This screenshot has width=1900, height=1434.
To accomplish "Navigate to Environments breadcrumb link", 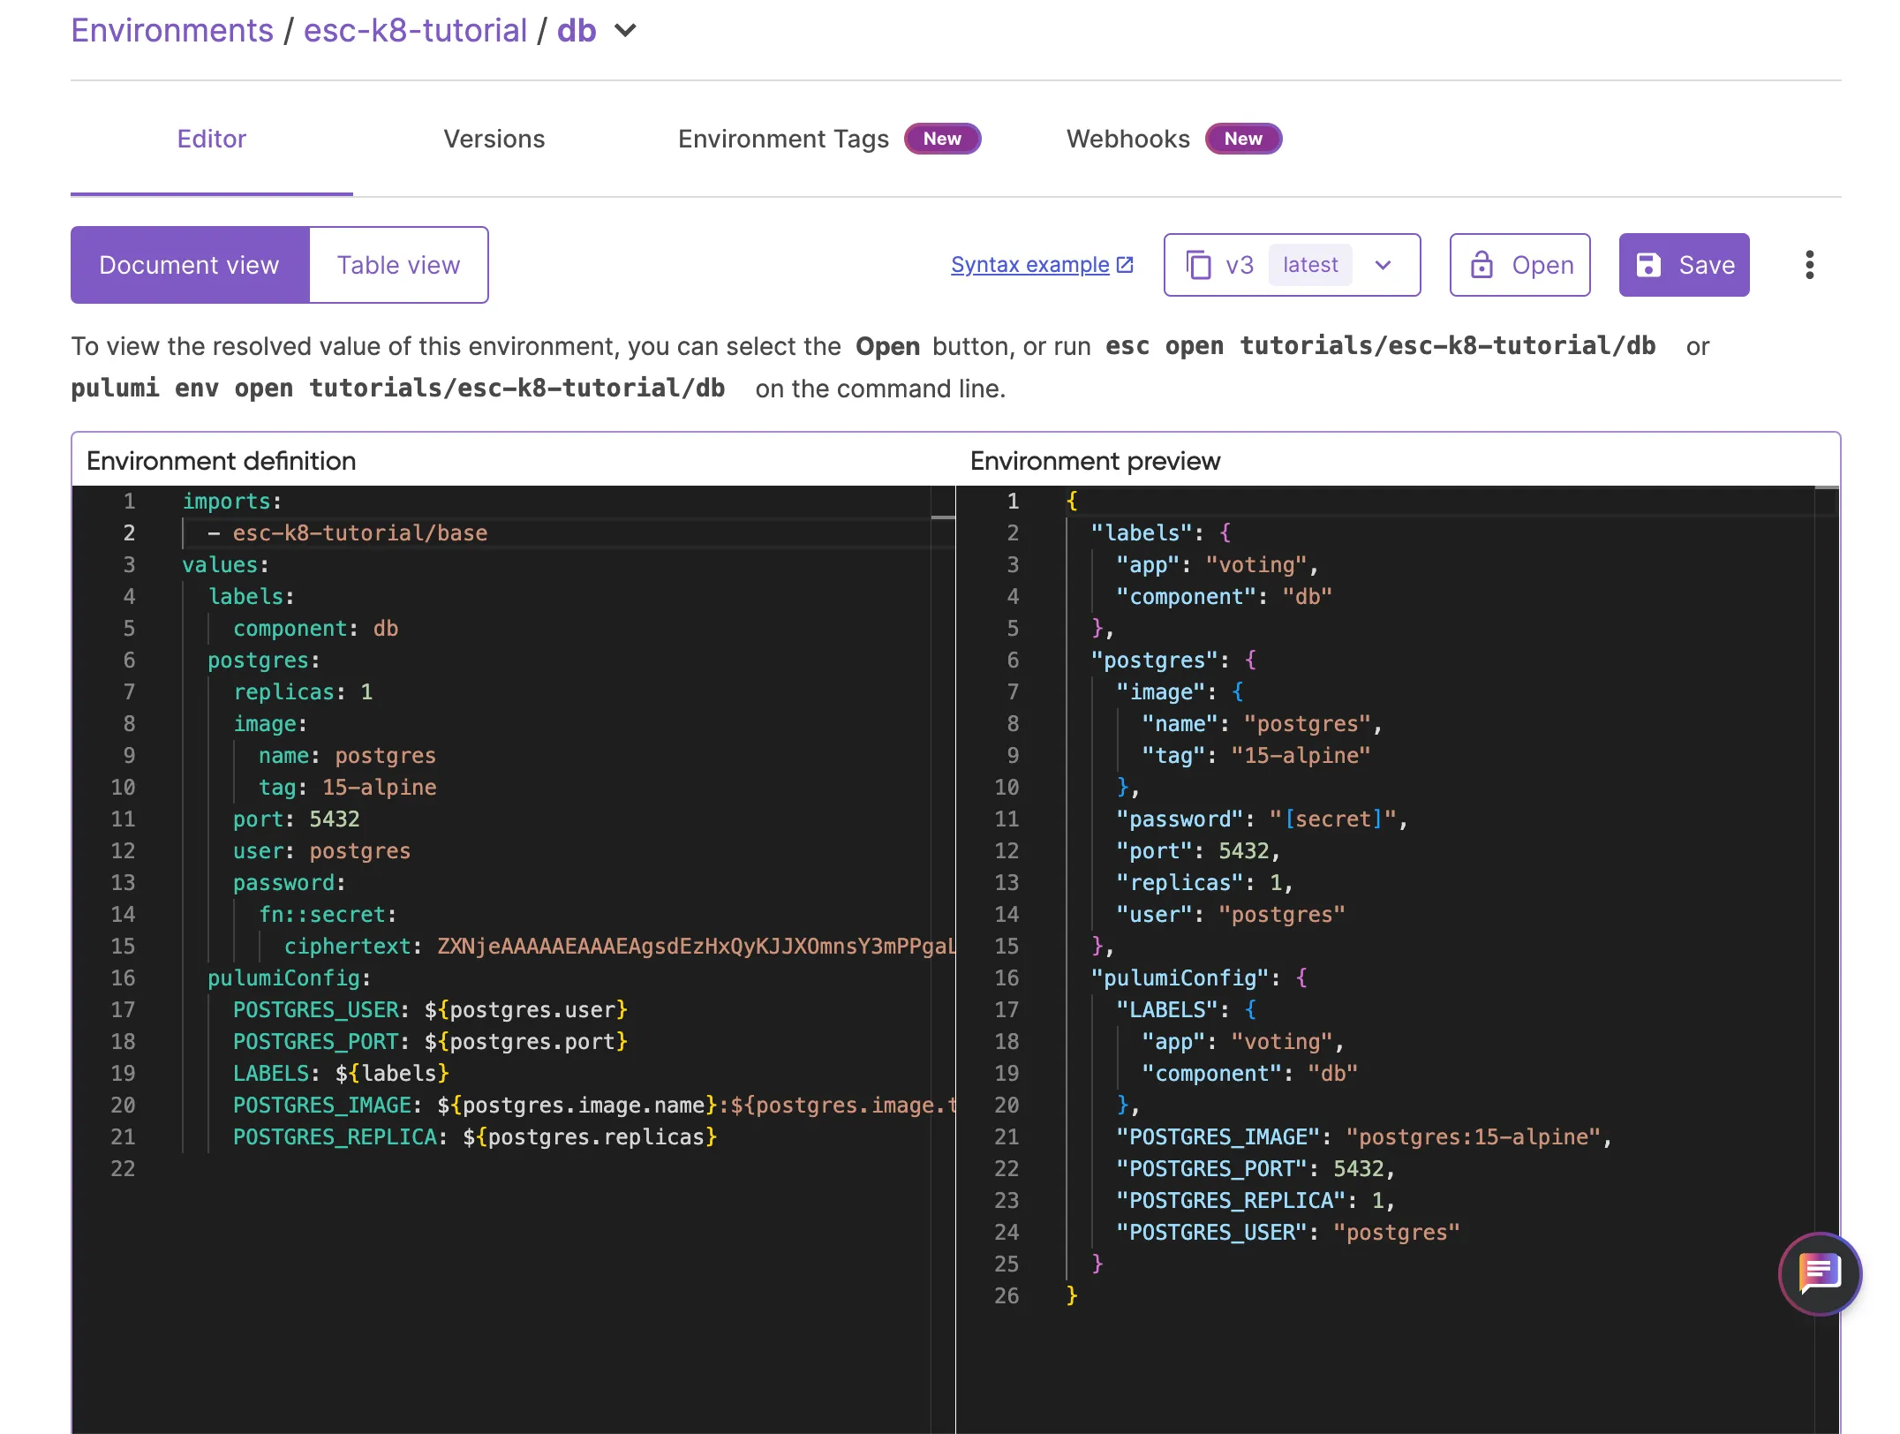I will (172, 31).
